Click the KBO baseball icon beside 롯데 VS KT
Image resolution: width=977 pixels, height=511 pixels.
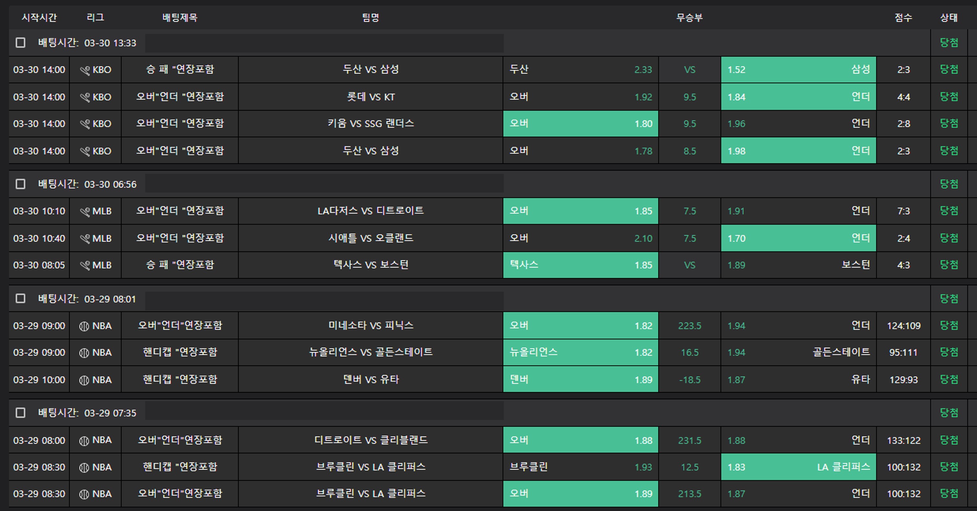coord(85,97)
